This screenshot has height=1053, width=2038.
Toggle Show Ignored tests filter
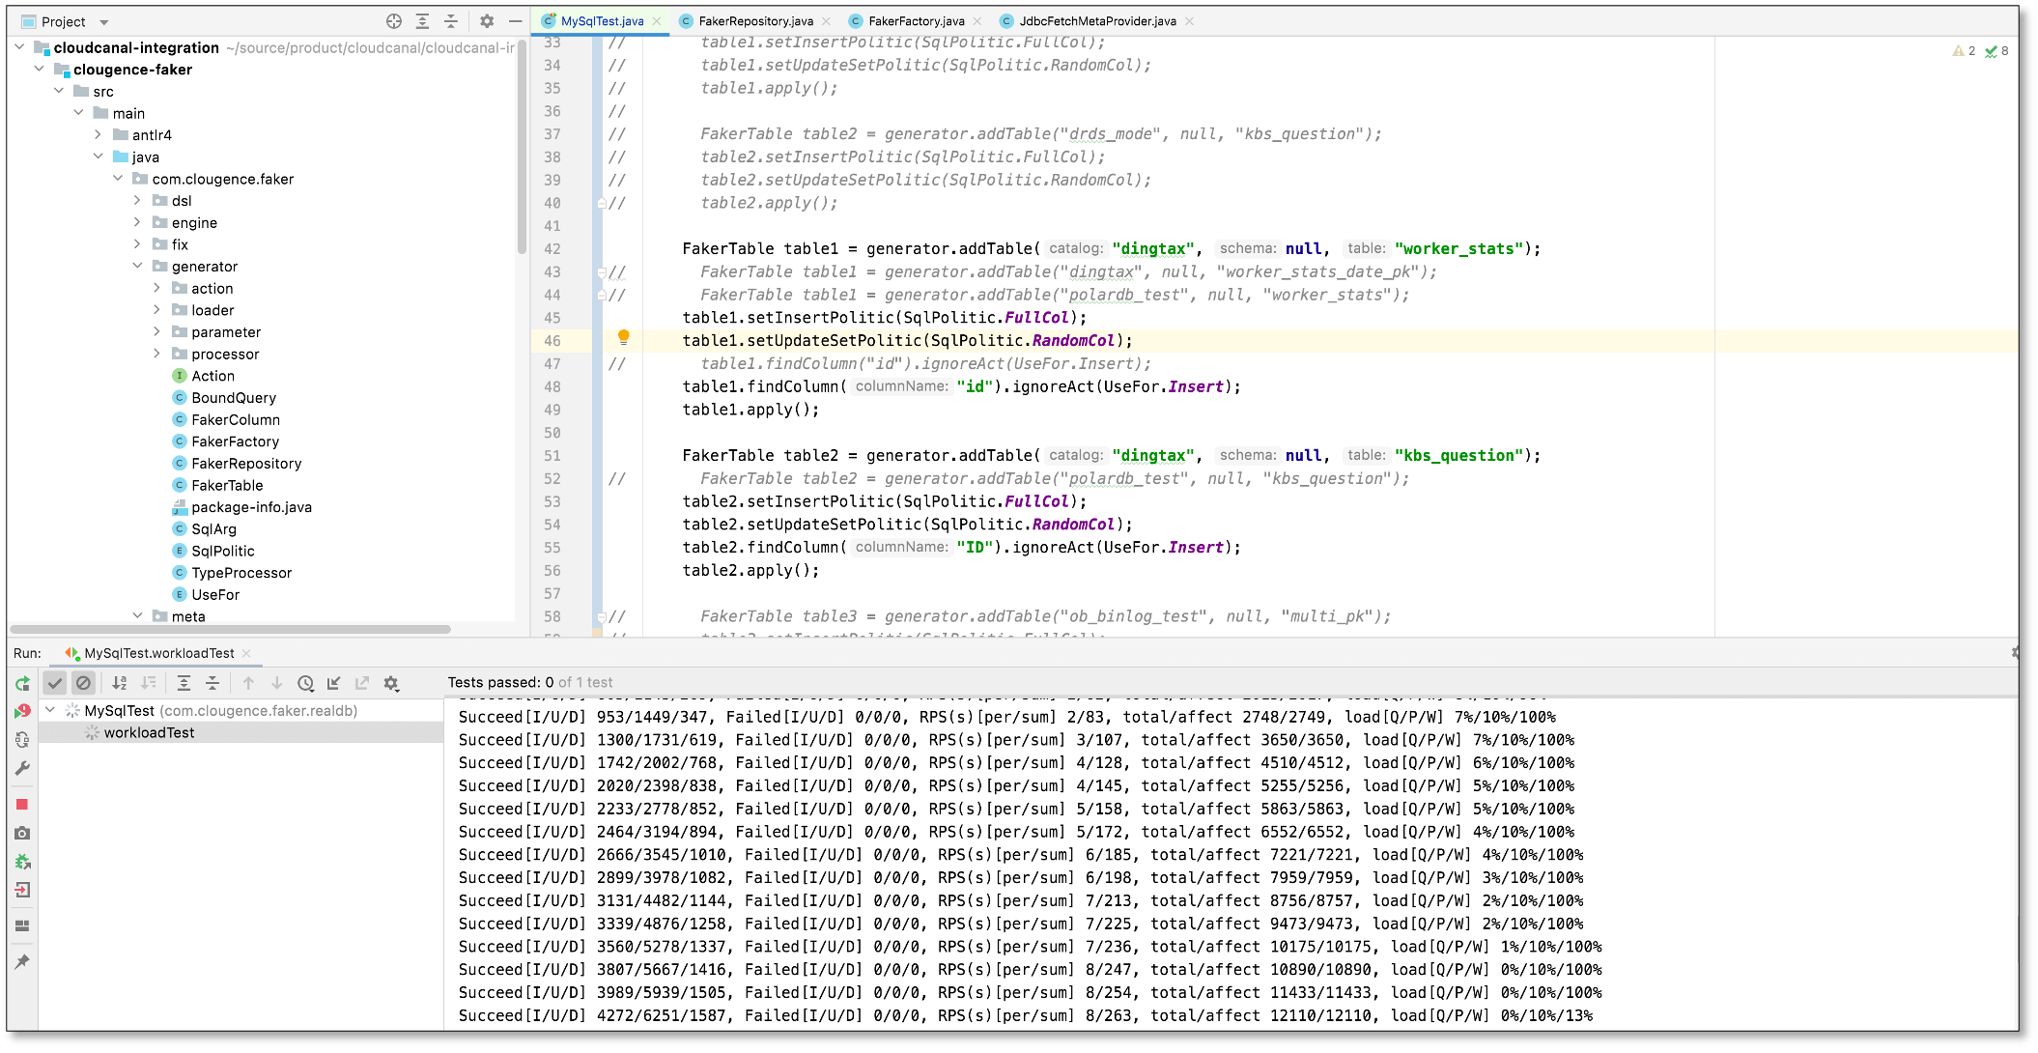click(83, 683)
